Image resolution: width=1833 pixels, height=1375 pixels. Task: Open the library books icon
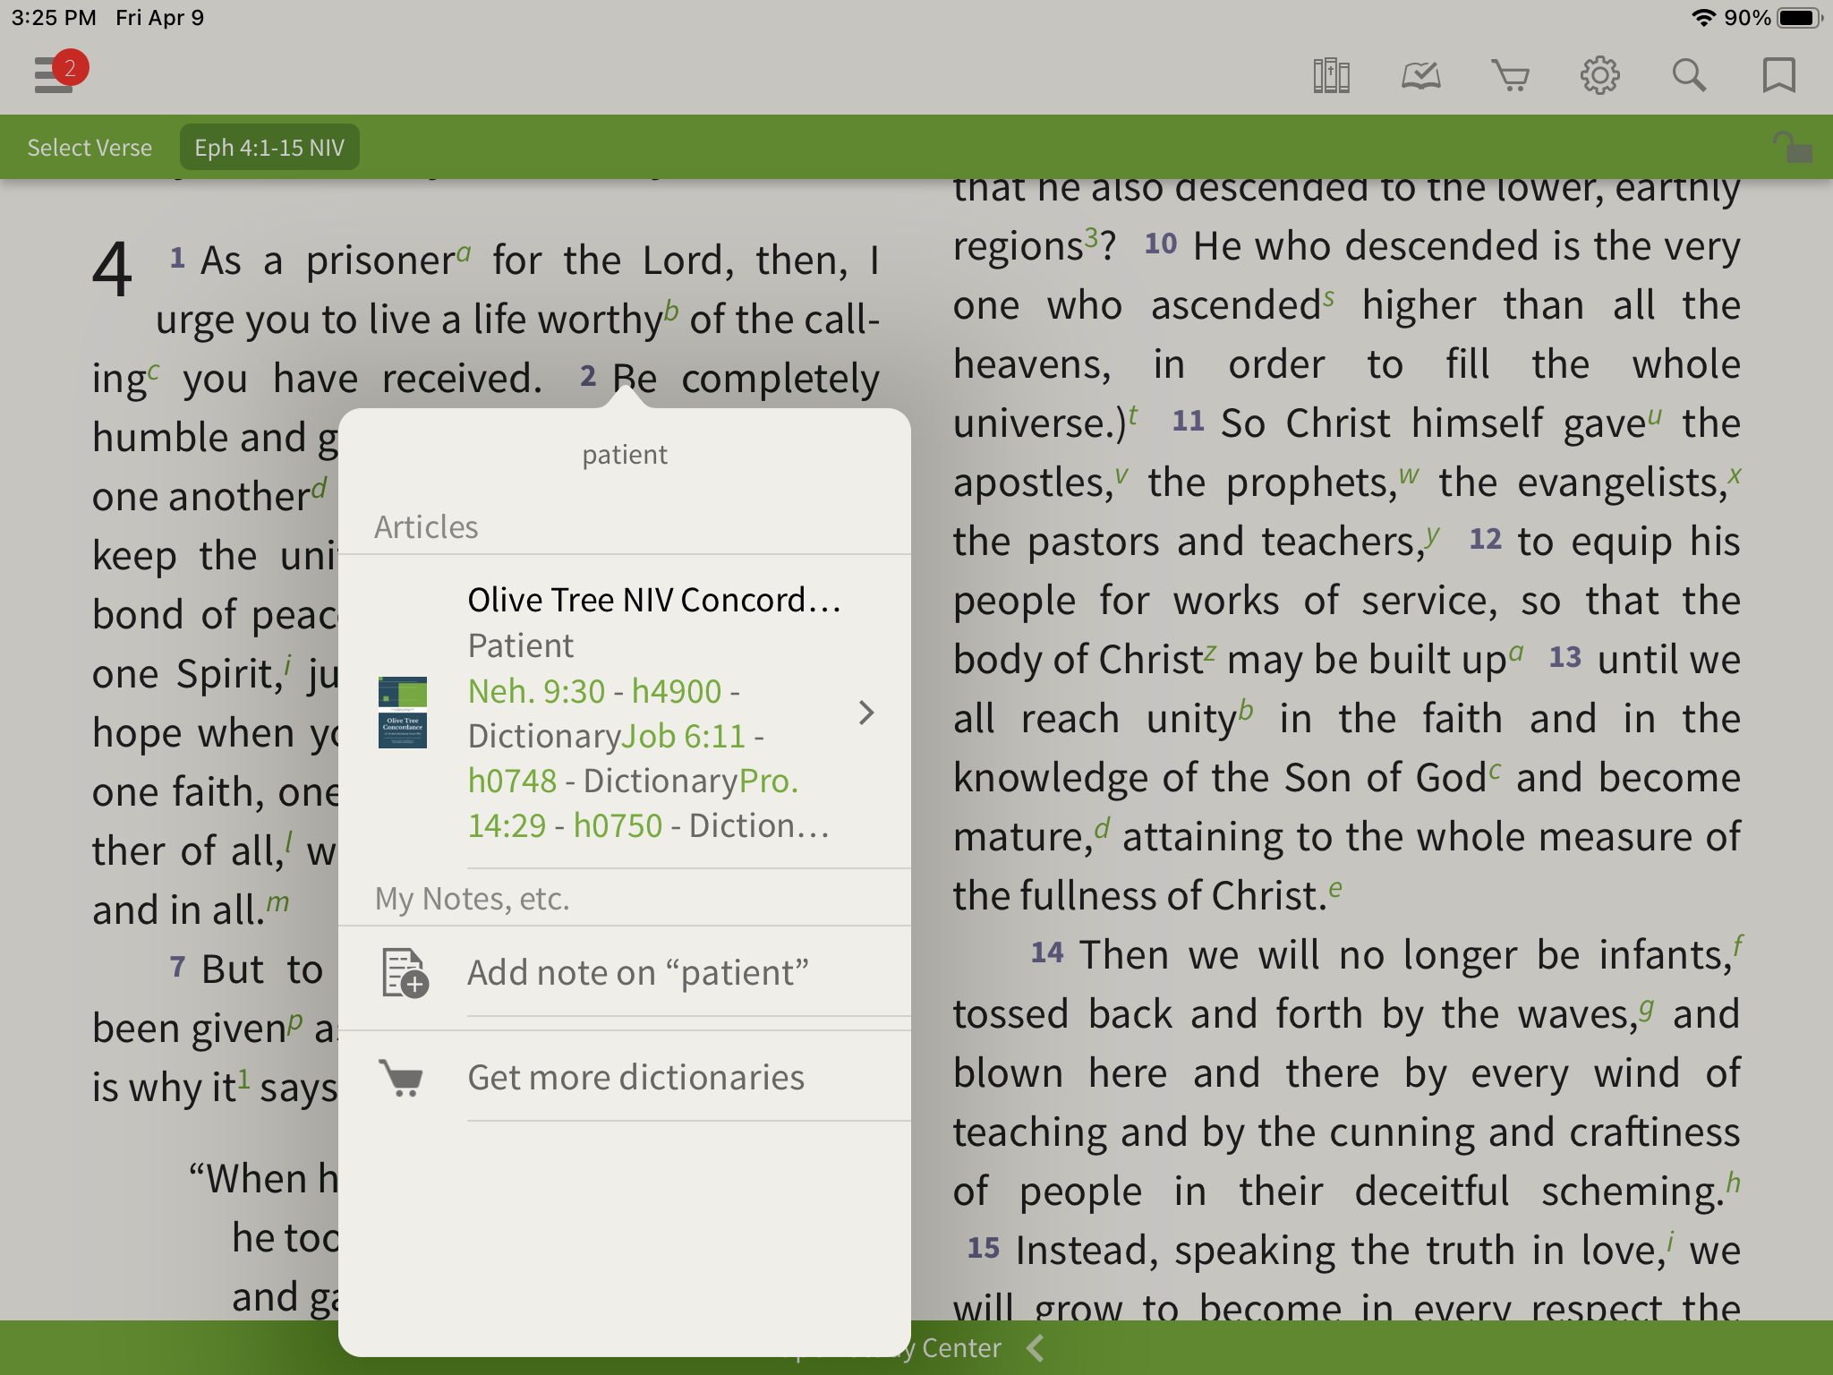[x=1331, y=76]
